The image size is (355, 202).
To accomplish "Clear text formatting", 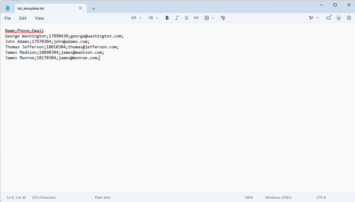I will pyautogui.click(x=223, y=18).
